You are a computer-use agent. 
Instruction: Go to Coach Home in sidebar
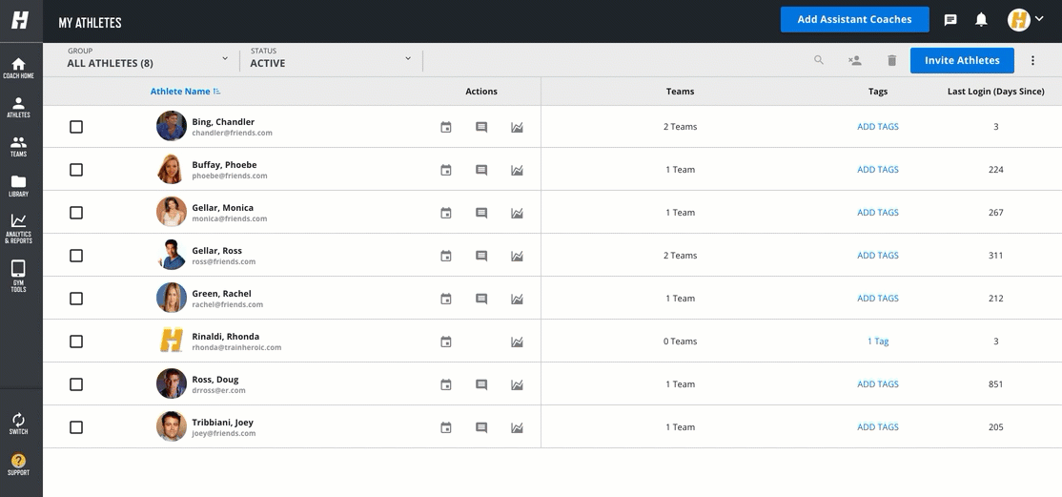click(18, 68)
